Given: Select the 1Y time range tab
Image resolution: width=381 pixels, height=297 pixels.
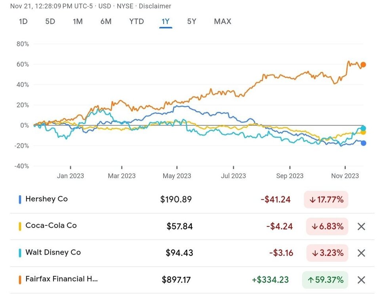Looking at the screenshot, I should 166,22.
